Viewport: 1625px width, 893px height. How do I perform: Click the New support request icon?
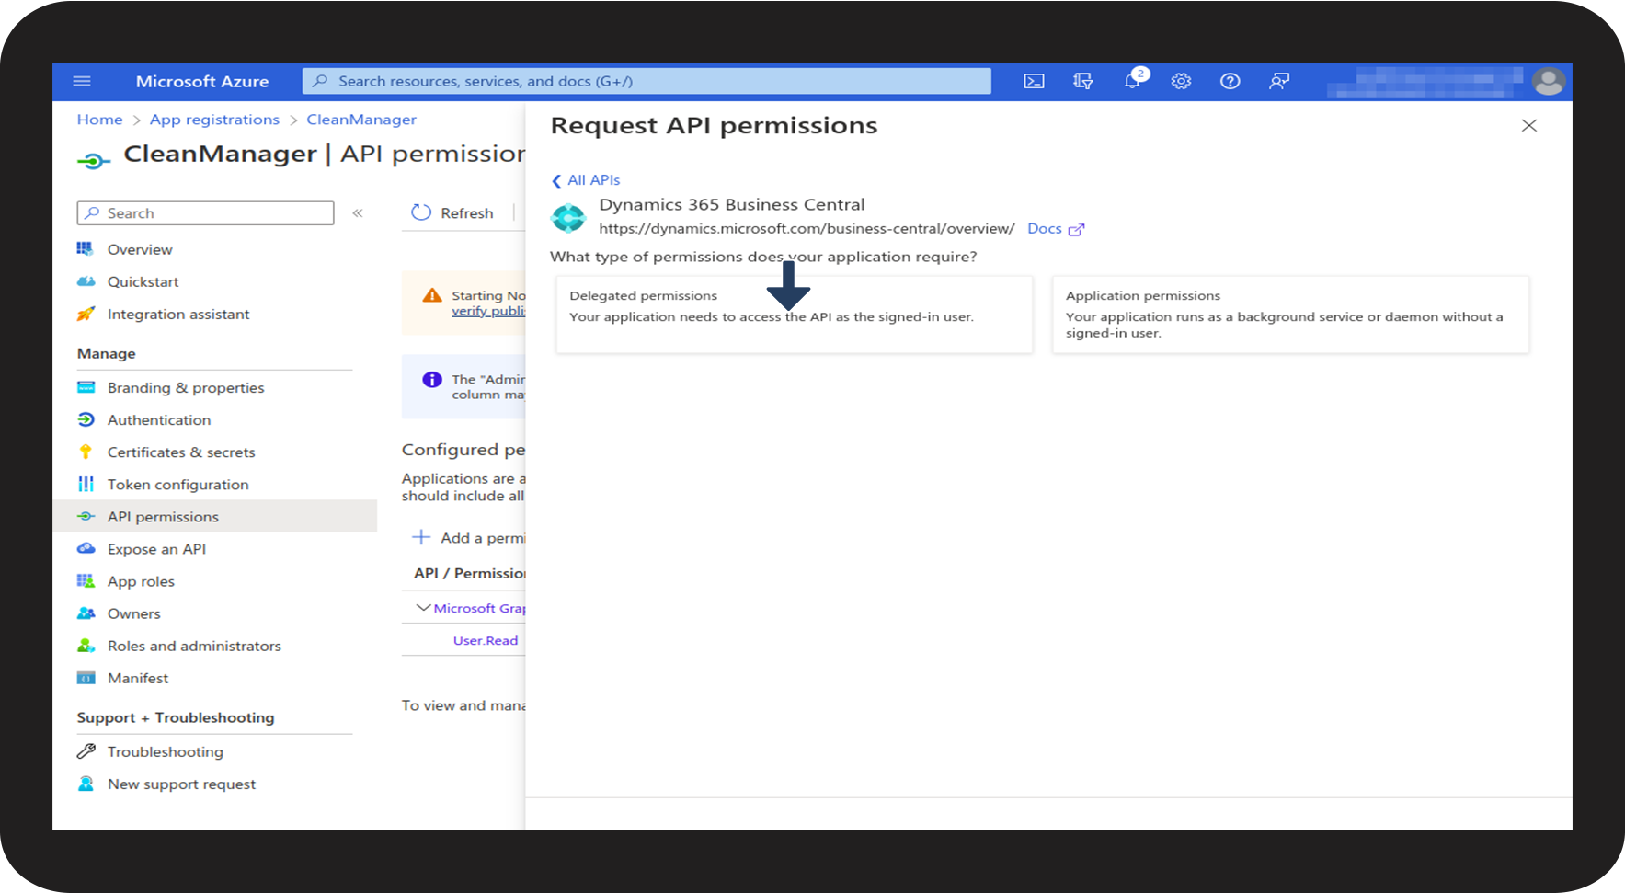pos(86,784)
